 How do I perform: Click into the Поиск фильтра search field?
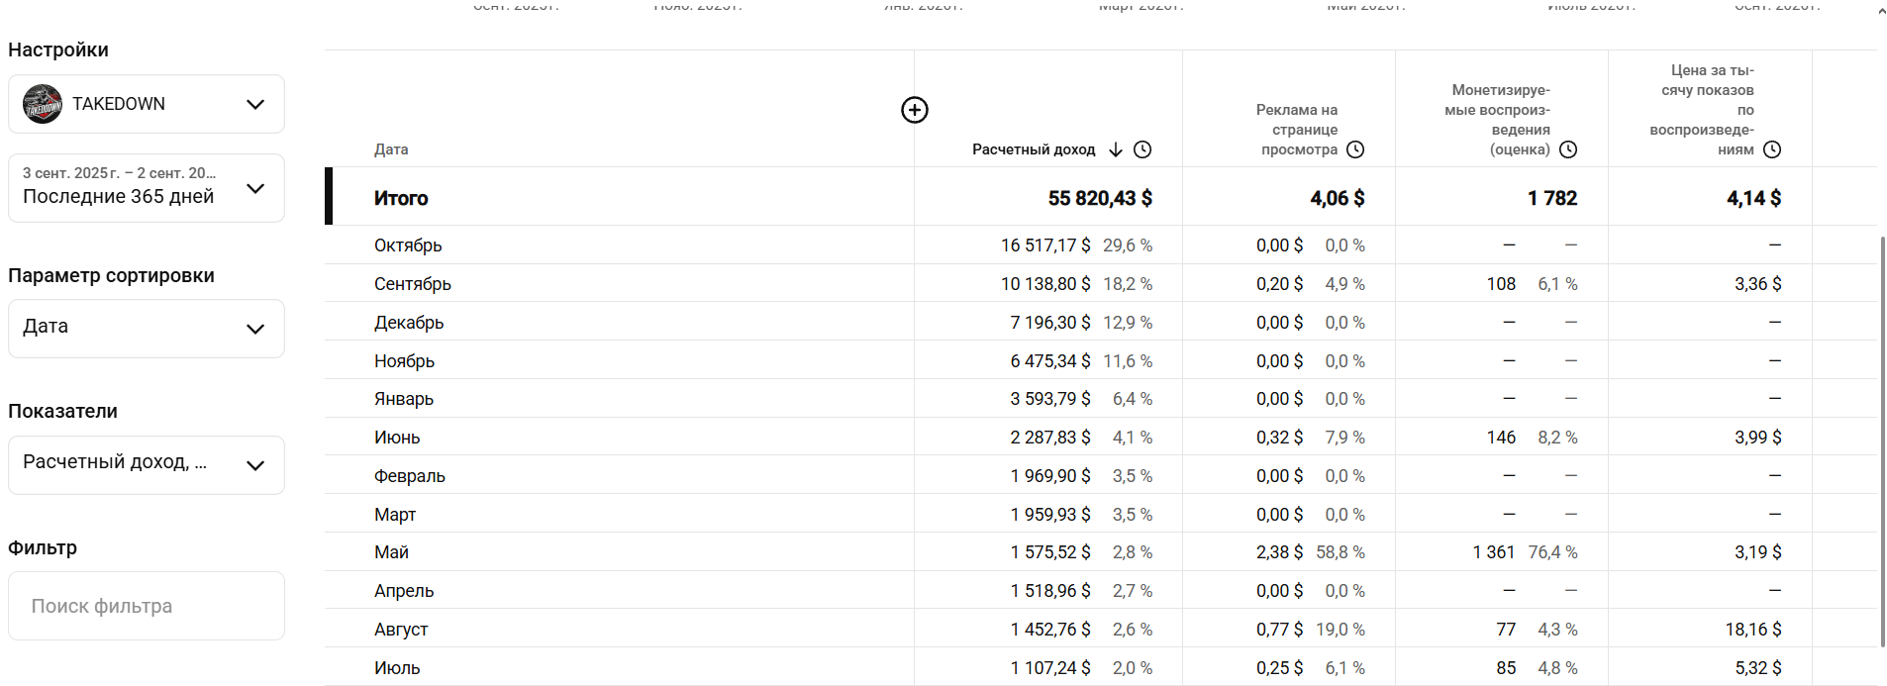coord(147,606)
